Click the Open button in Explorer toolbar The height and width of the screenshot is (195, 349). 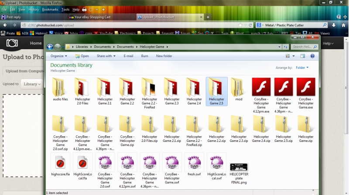click(82, 56)
